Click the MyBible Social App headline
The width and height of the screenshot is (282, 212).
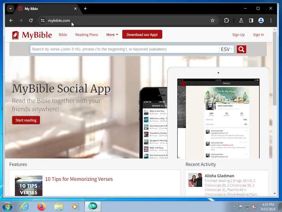point(61,89)
